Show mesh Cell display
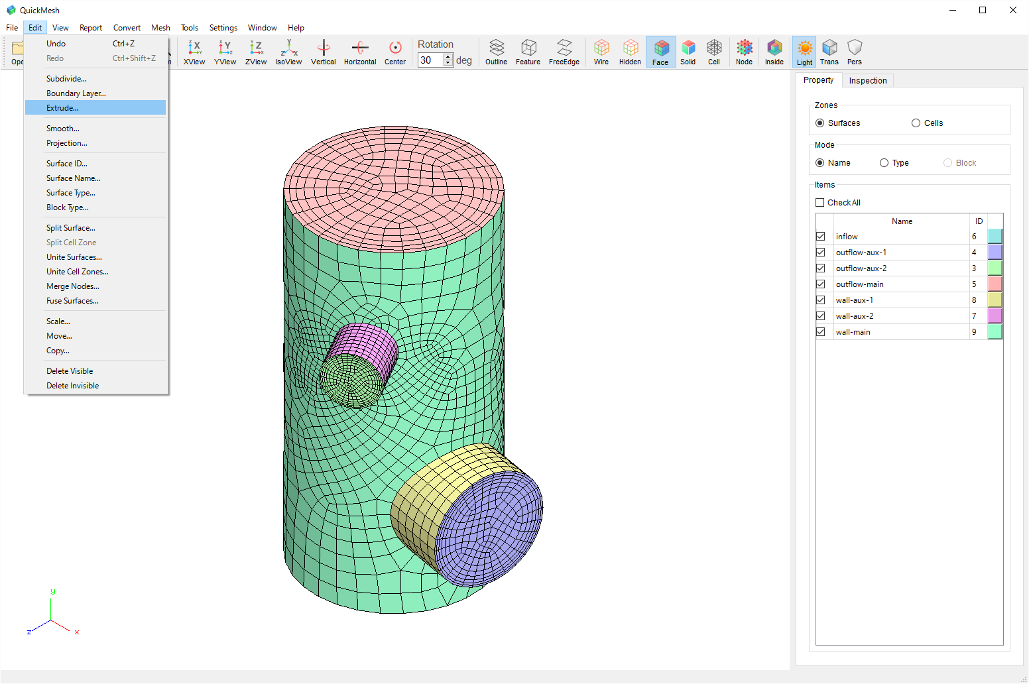Viewport: 1029px width, 684px height. tap(714, 52)
